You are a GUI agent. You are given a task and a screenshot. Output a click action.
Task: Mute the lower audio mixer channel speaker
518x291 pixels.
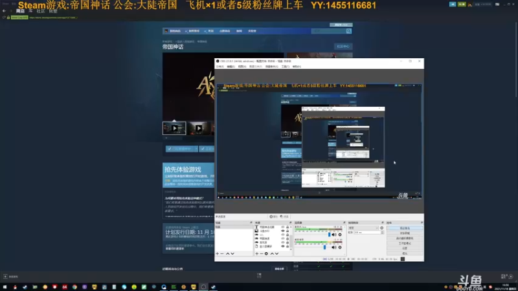tap(334, 247)
